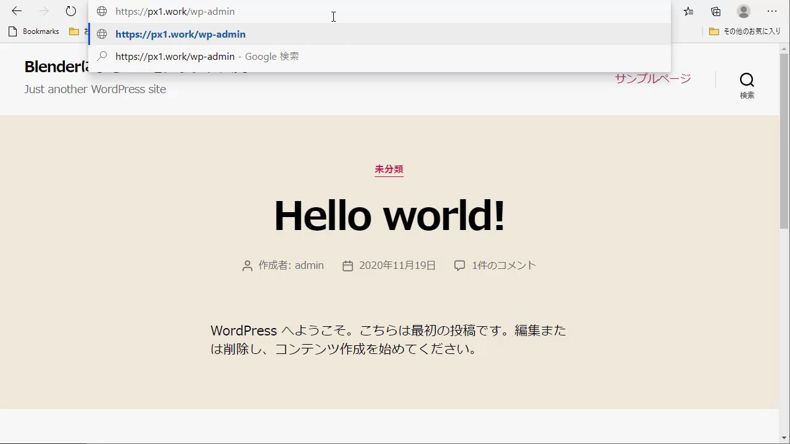Open browser Settings and more menu

(x=772, y=11)
